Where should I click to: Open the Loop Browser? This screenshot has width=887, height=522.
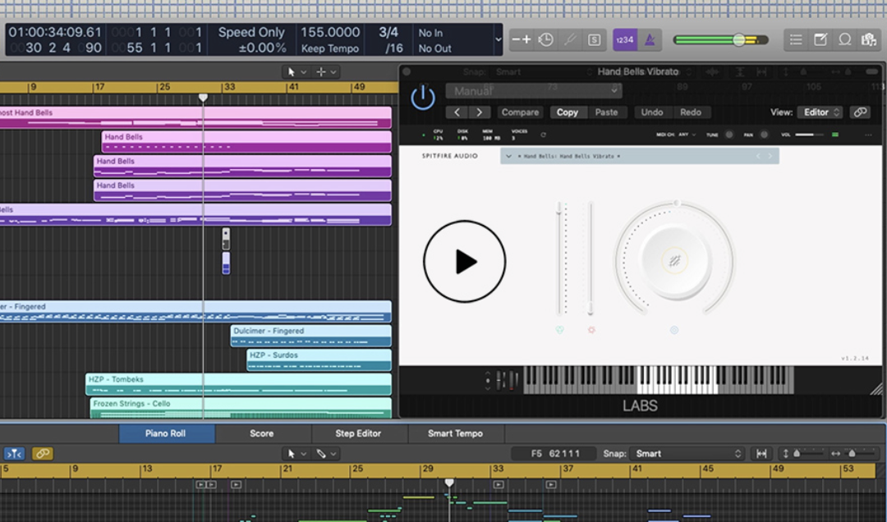pyautogui.click(x=844, y=39)
